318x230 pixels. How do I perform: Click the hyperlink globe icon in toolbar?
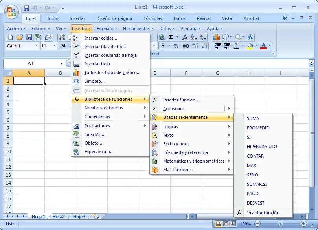pos(162,37)
